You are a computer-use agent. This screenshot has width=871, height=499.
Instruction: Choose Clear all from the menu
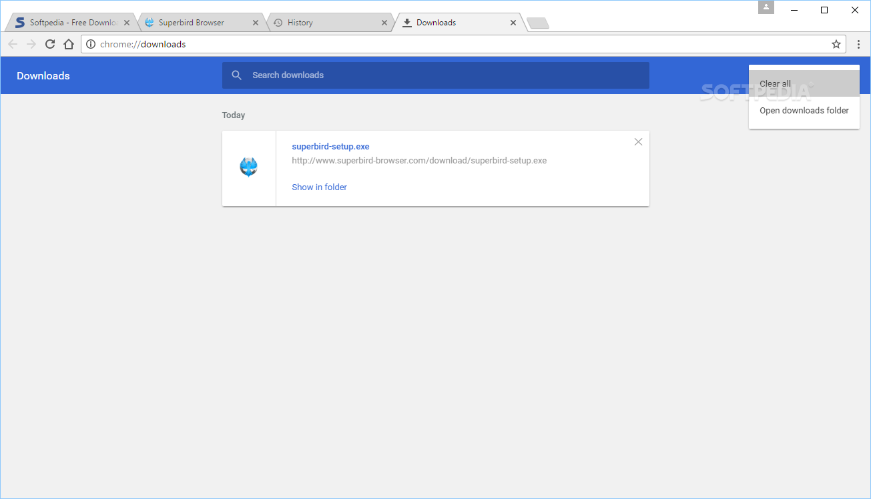804,83
